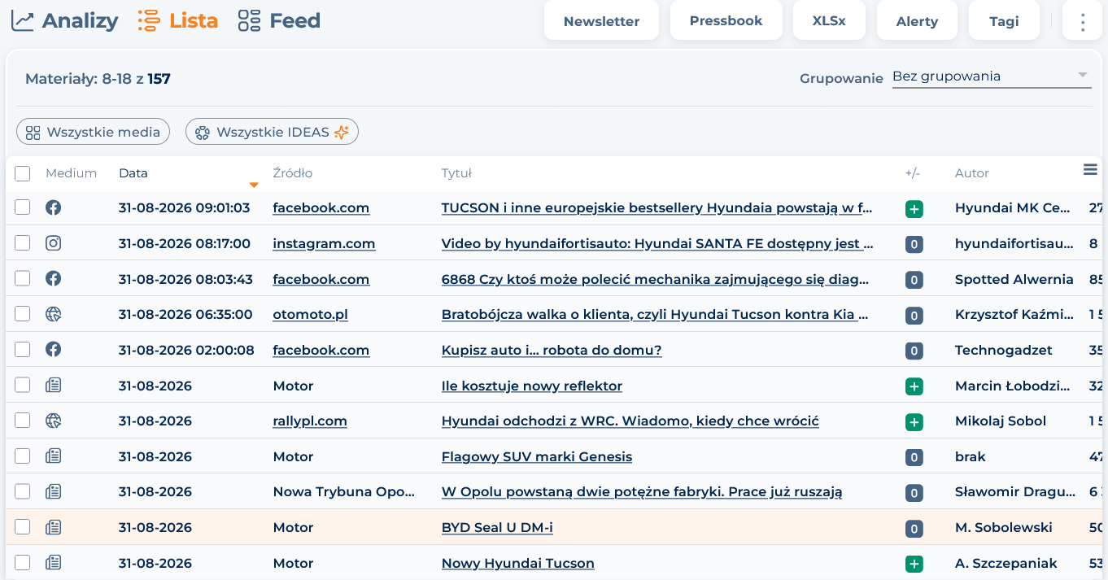This screenshot has width=1108, height=580.
Task: Check the TUCSON bestsellery row checkbox
Action: 23,207
